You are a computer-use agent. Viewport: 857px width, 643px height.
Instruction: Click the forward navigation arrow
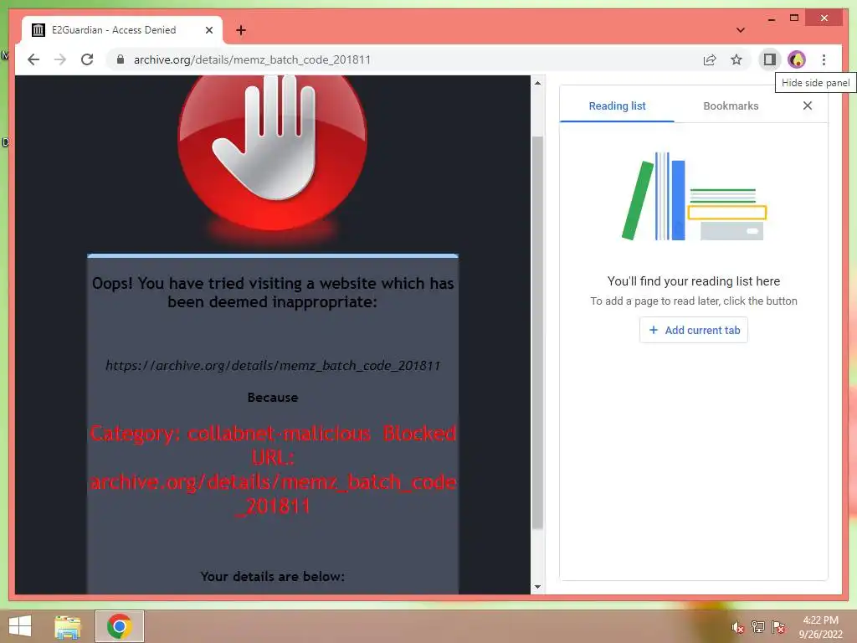pos(60,59)
